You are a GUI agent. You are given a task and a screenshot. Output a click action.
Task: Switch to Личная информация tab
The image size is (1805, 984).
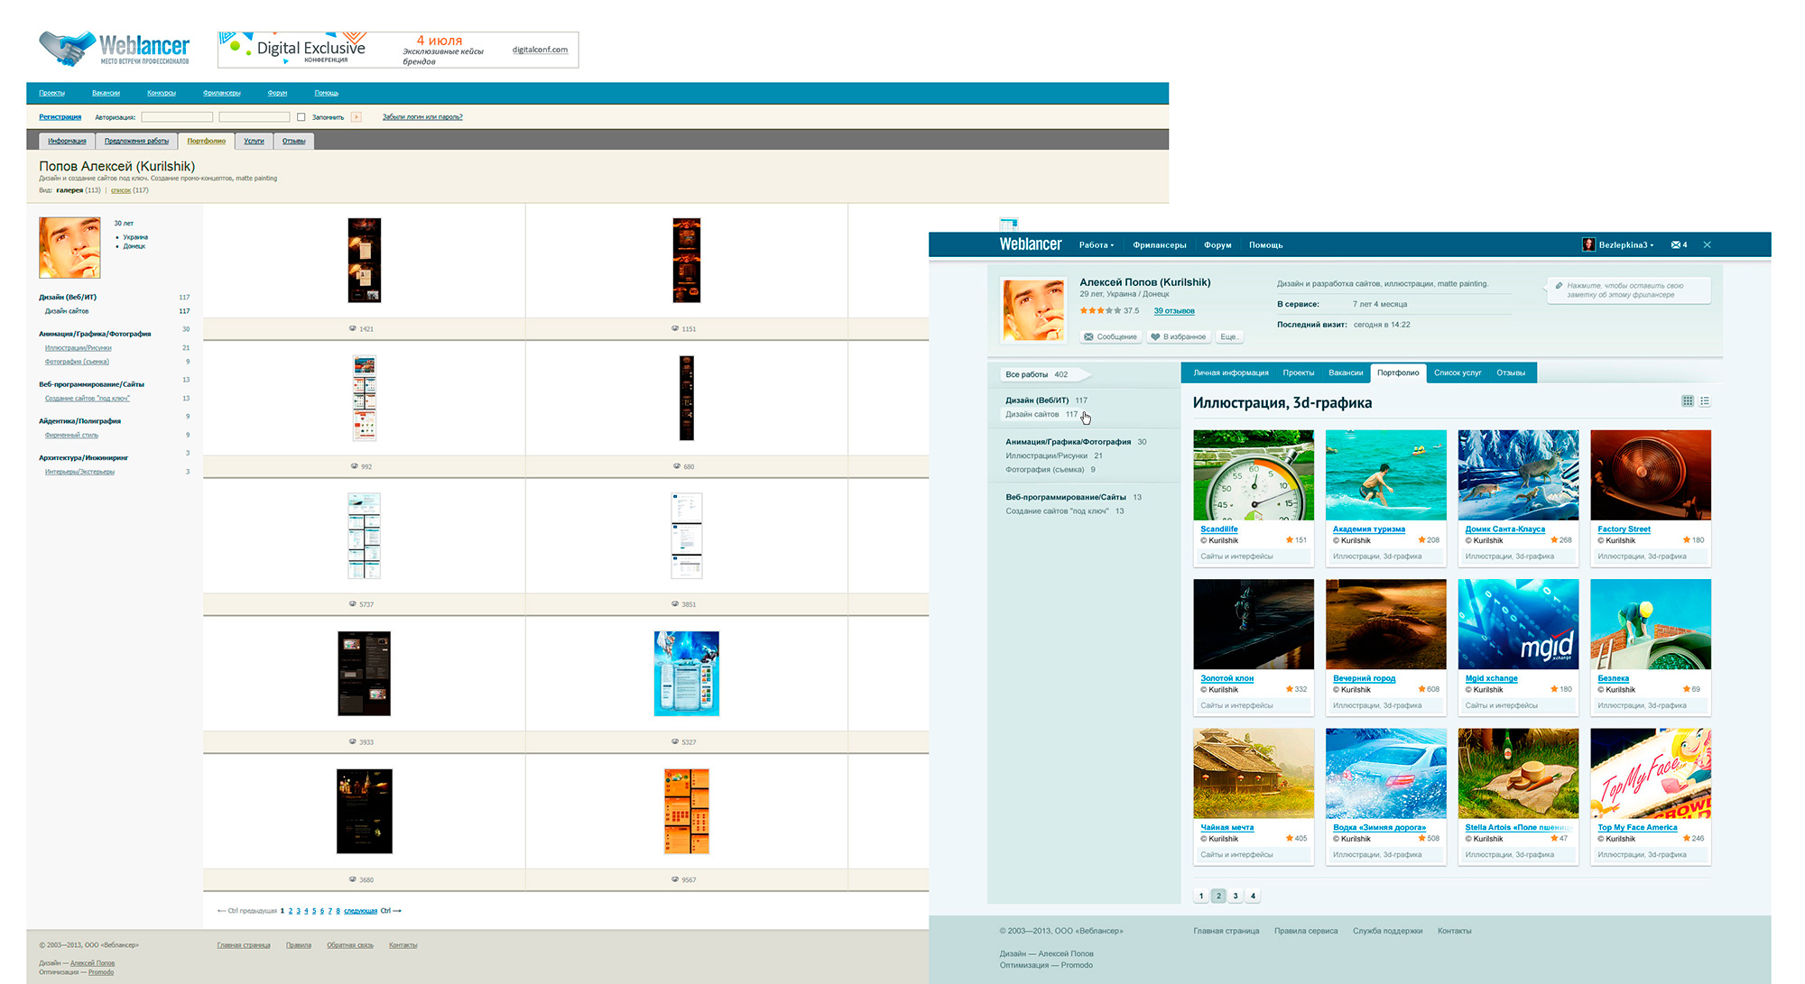[1230, 372]
